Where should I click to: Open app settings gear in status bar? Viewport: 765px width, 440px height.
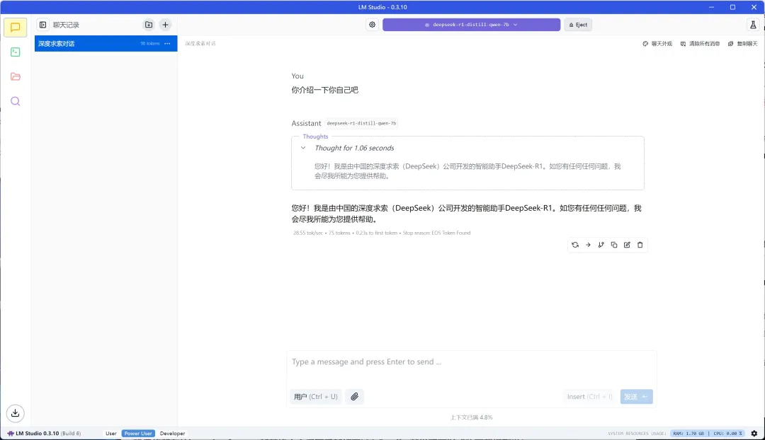(x=754, y=433)
